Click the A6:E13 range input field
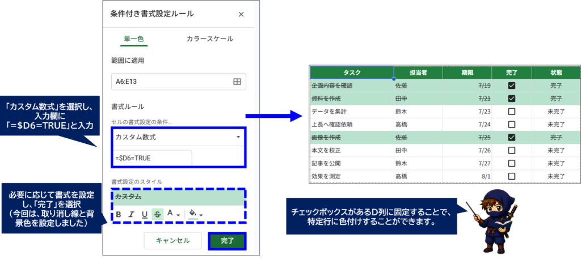581x264 pixels. tap(179, 82)
